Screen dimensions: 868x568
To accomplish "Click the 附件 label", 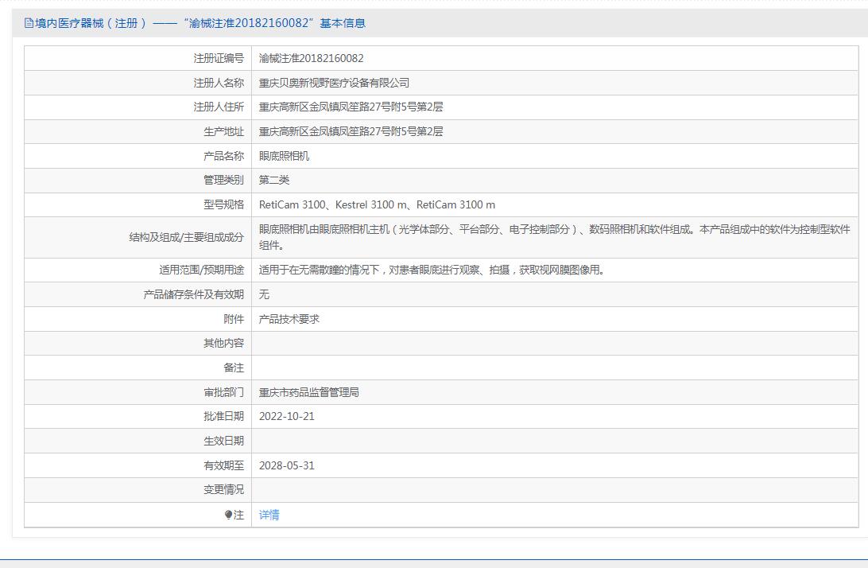I will tap(234, 319).
